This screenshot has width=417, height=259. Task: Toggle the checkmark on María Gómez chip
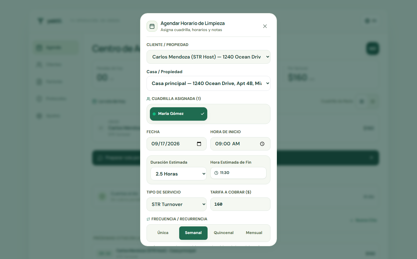(202, 114)
